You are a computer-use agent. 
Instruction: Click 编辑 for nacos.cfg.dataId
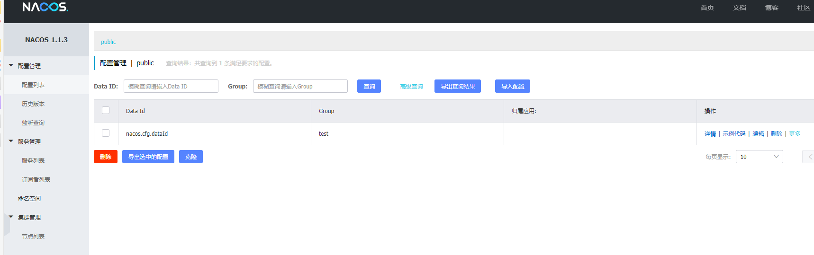click(x=758, y=134)
